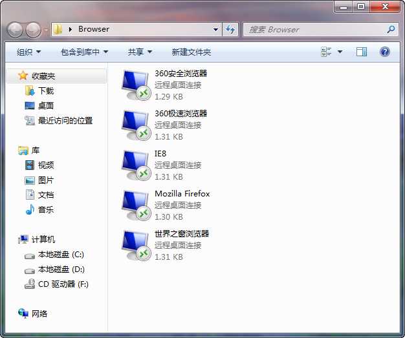This screenshot has width=405, height=338.
Task: Open the 包含到库中 dropdown
Action: 85,52
